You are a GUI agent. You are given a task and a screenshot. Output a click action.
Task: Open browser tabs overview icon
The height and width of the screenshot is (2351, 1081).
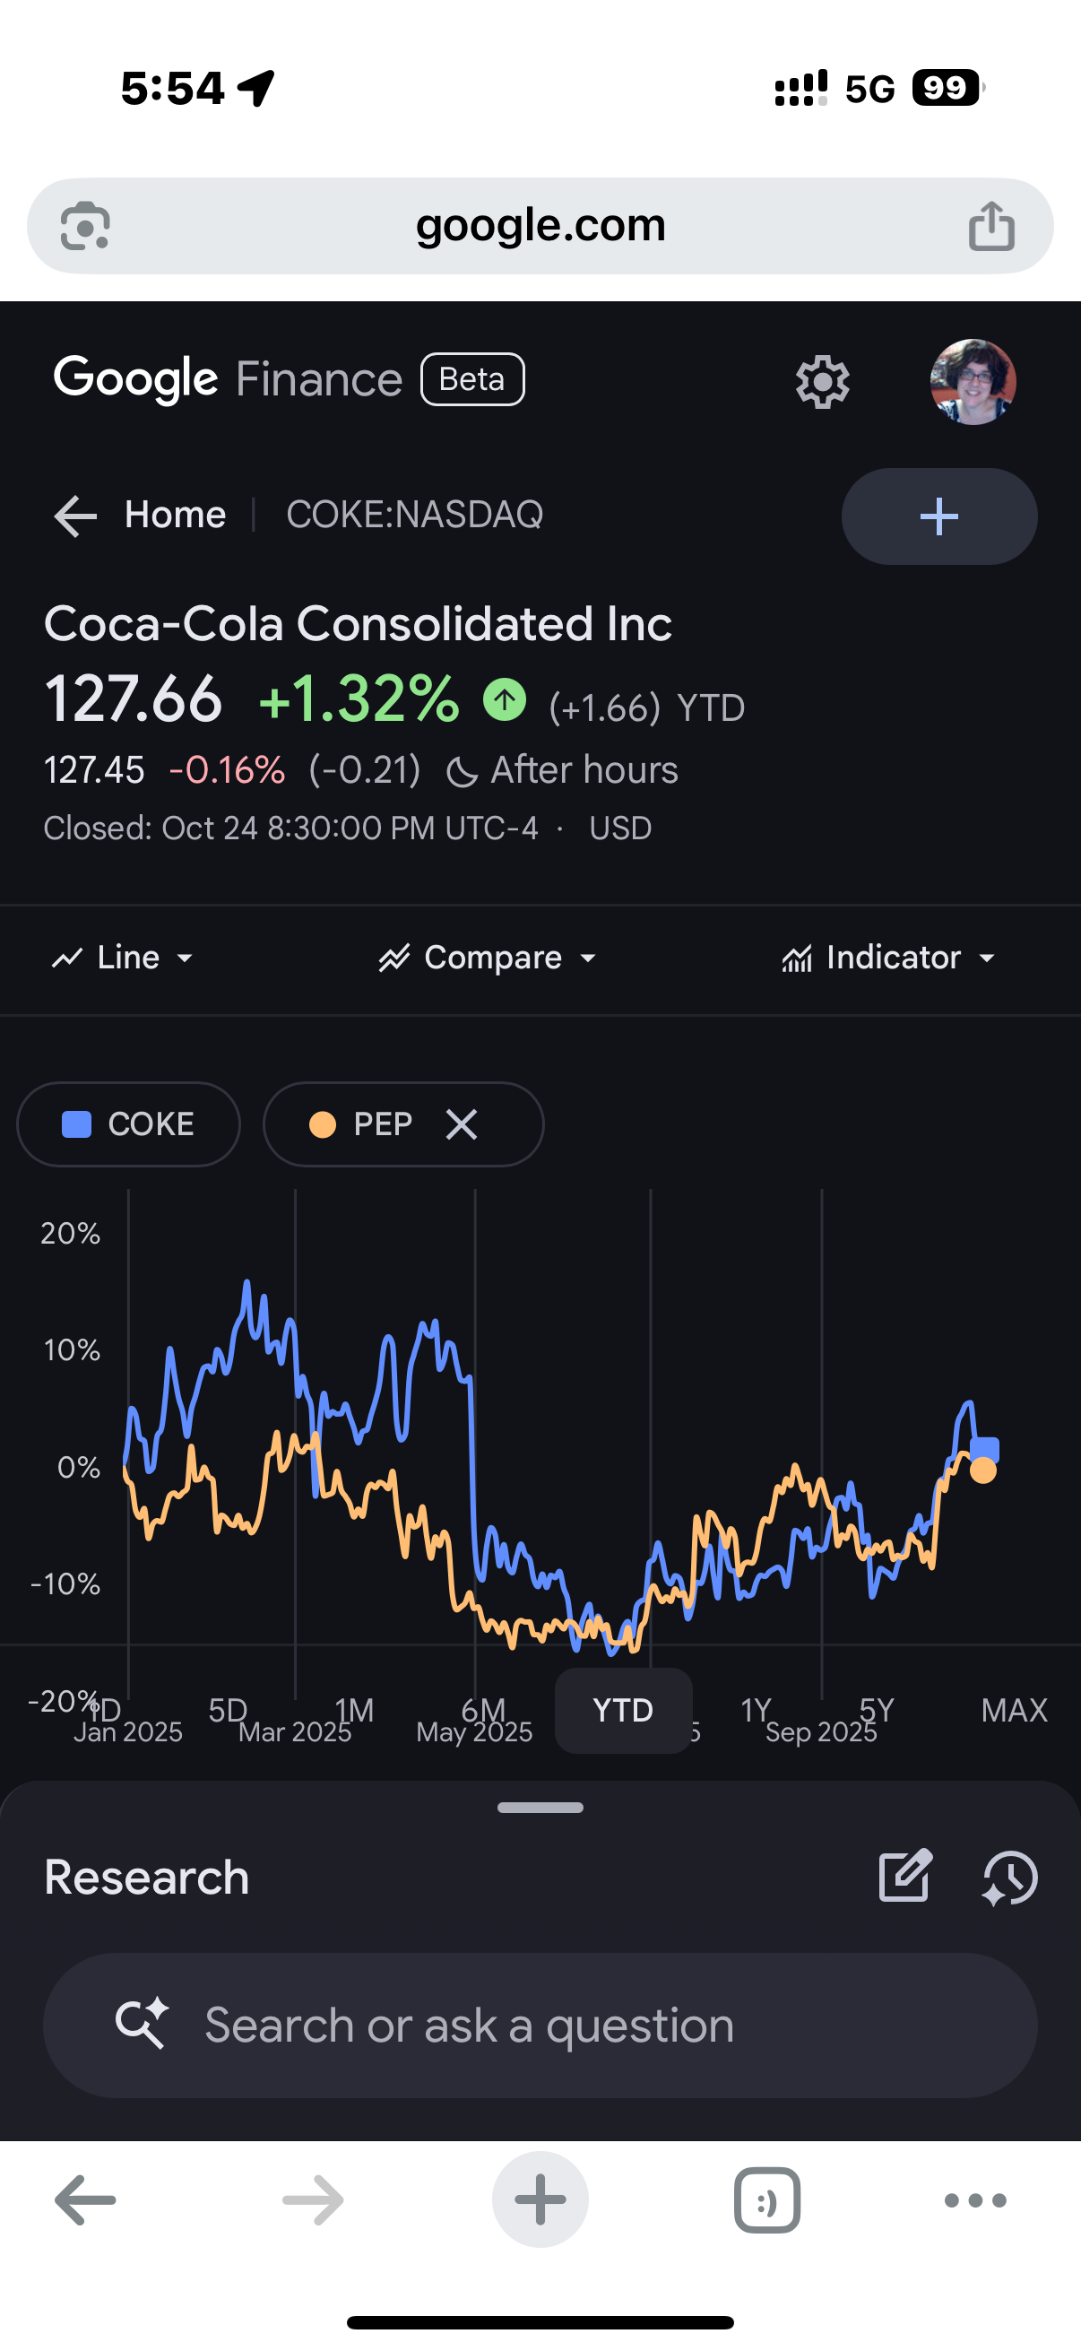766,2200
